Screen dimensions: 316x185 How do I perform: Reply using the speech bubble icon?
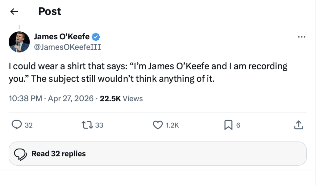tap(16, 125)
